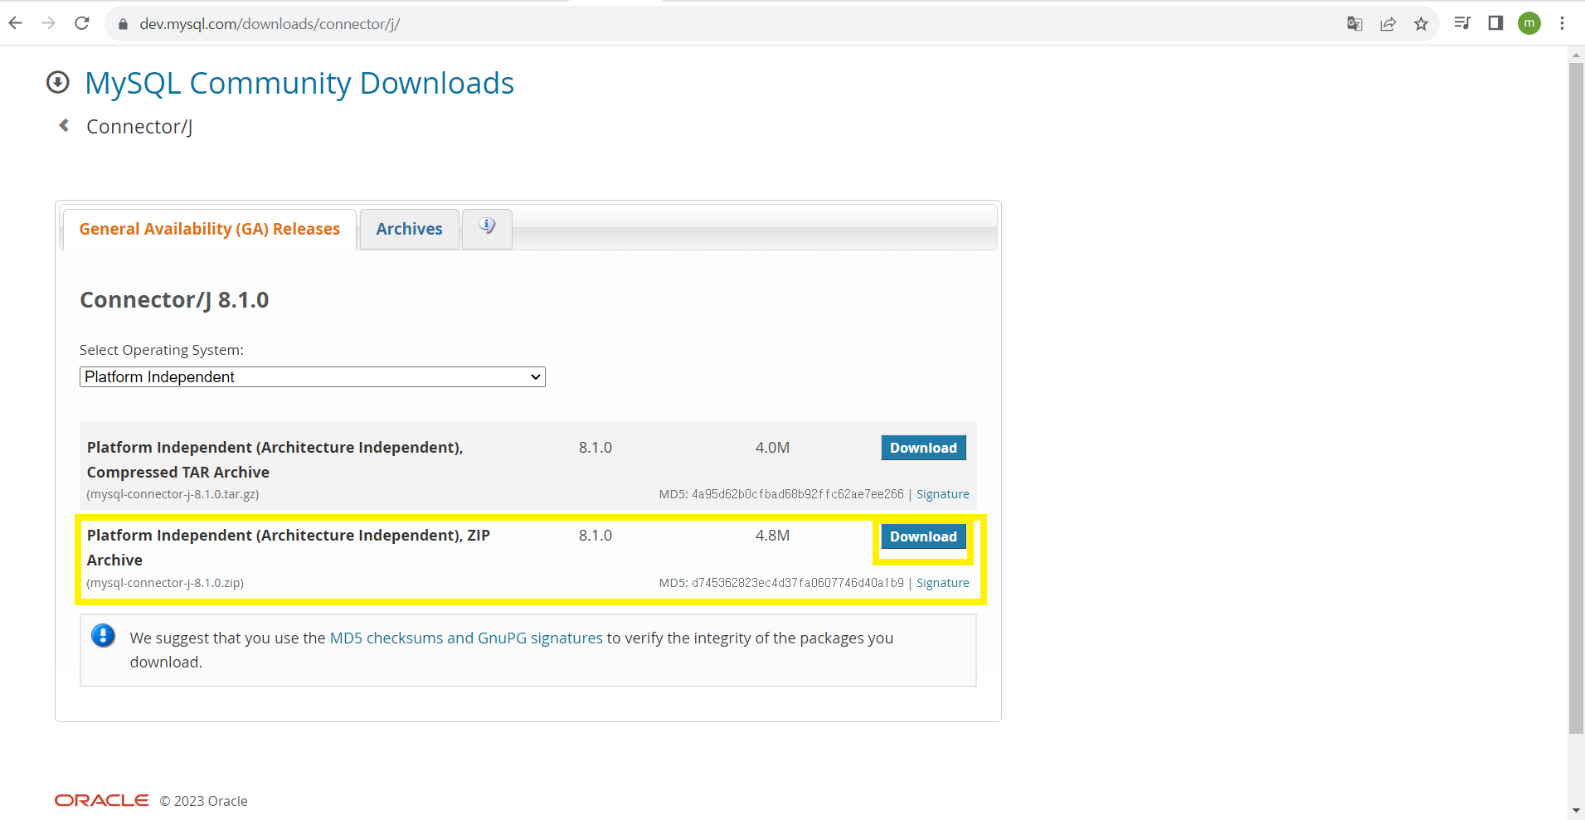Open the green profile avatar
This screenshot has width=1585, height=820.
(1529, 23)
